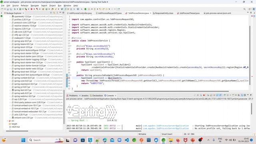Viewport: 256px width, 144px height.
Task: Collapse the fold marker at the processJobSubmit method
Action: (71, 75)
